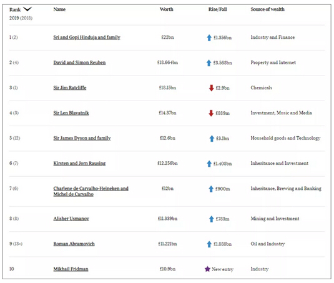The height and width of the screenshot is (283, 334).
Task: Click purple star New entry icon
Action: (207, 269)
